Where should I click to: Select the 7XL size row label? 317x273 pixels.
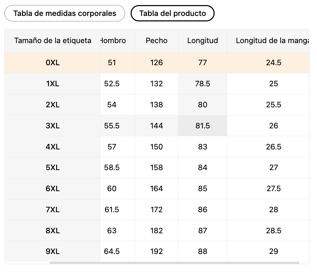point(53,210)
